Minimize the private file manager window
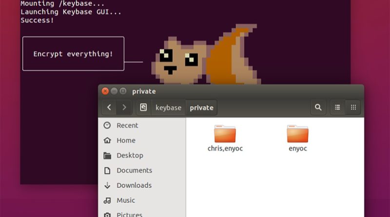Image resolution: width=390 pixels, height=217 pixels. coord(114,91)
